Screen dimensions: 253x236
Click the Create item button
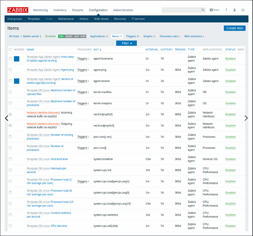(235, 28)
